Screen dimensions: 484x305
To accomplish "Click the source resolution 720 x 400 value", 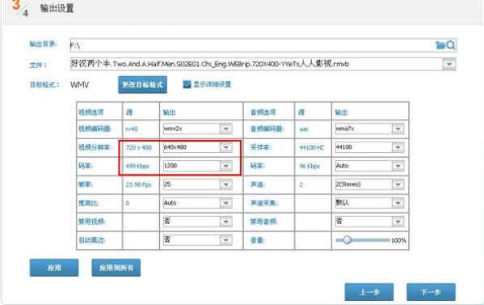I will [139, 148].
